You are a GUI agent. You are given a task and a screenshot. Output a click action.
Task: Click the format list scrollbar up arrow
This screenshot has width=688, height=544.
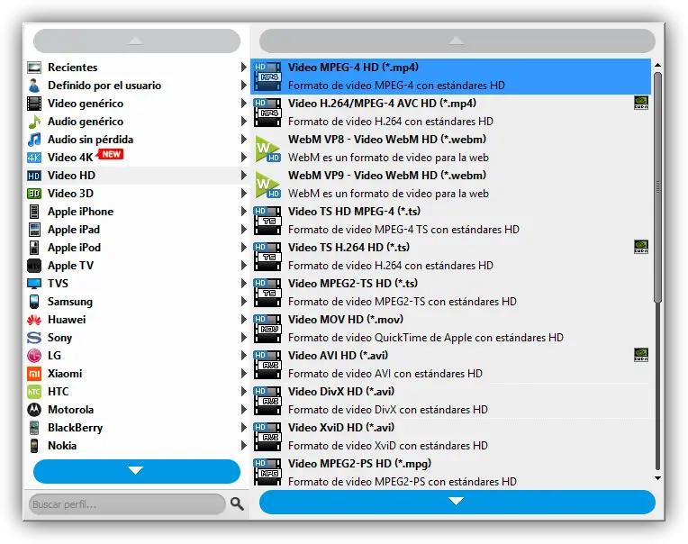(x=657, y=65)
